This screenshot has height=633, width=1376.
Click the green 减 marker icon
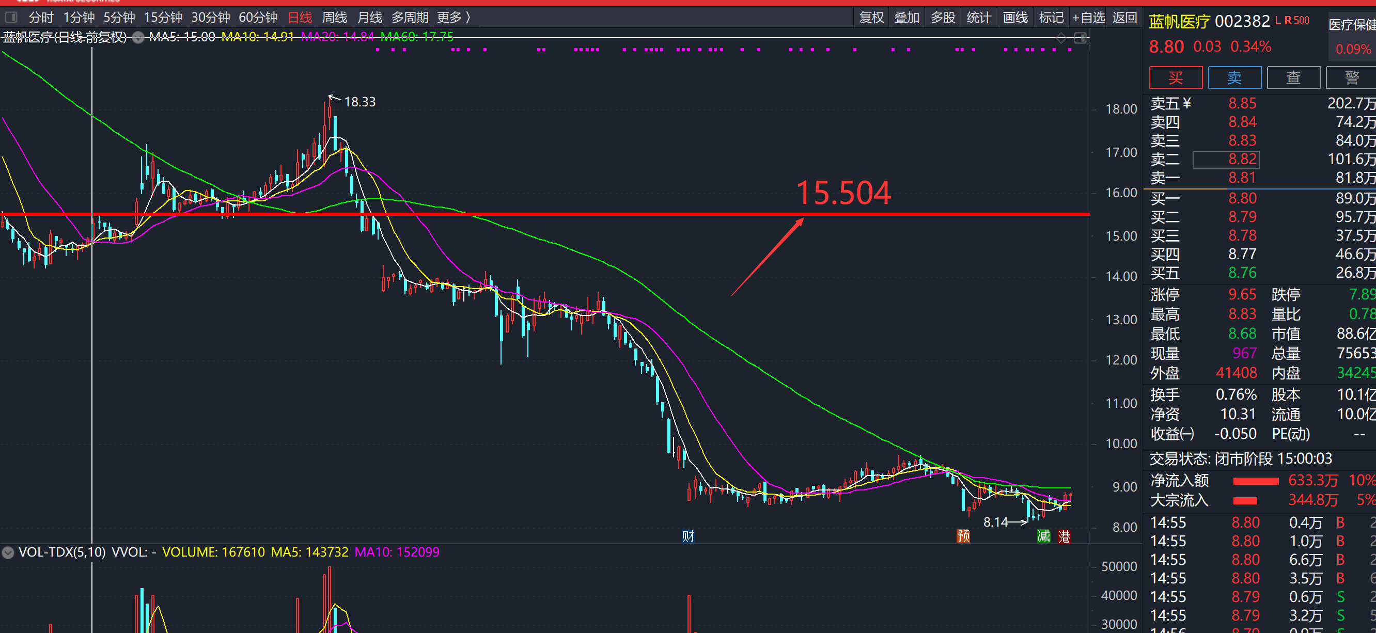(x=1043, y=536)
